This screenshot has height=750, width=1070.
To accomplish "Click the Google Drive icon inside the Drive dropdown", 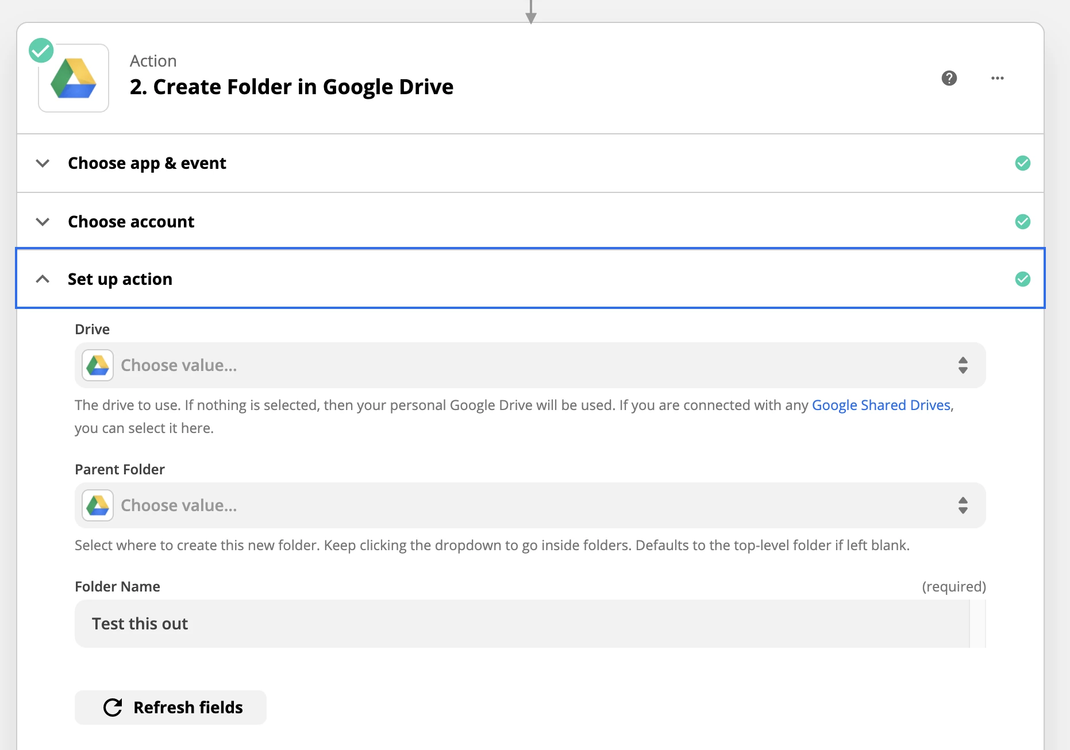I will pyautogui.click(x=97, y=365).
